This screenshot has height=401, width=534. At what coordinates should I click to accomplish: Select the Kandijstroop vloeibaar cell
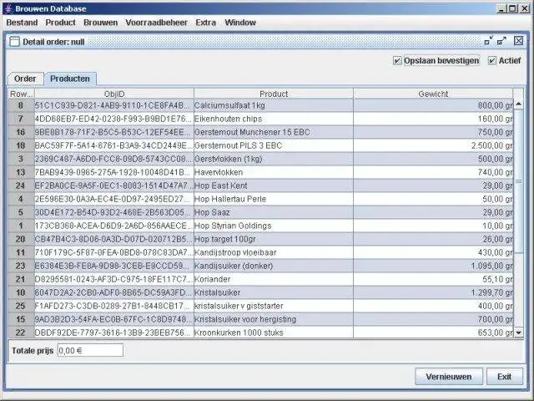pyautogui.click(x=274, y=252)
